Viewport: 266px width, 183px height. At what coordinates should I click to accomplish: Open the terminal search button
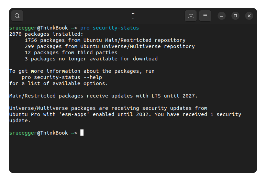point(17,16)
